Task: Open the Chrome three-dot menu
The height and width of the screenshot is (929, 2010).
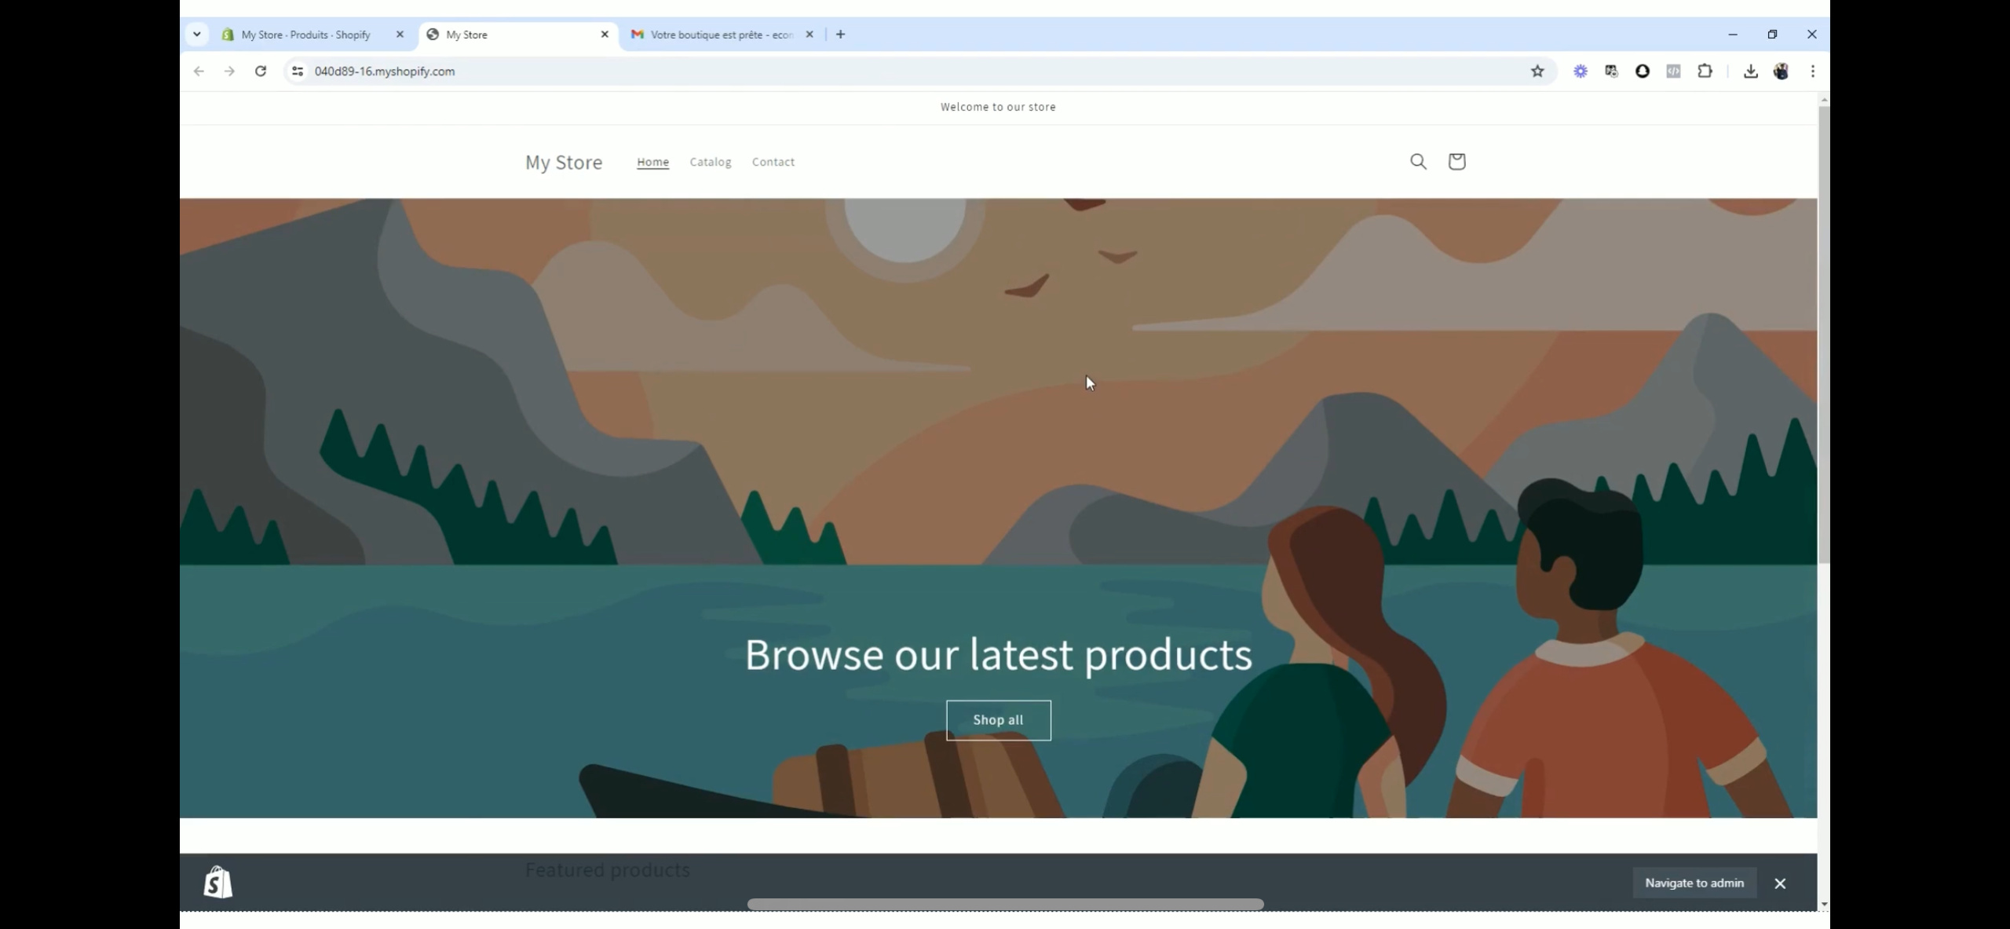Action: point(1812,71)
